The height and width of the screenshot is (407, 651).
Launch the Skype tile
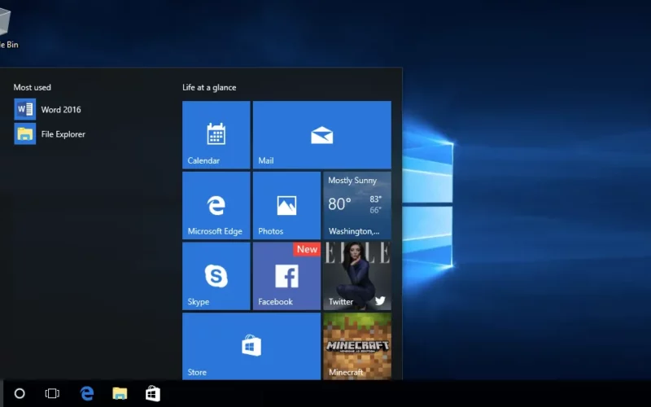[216, 276]
